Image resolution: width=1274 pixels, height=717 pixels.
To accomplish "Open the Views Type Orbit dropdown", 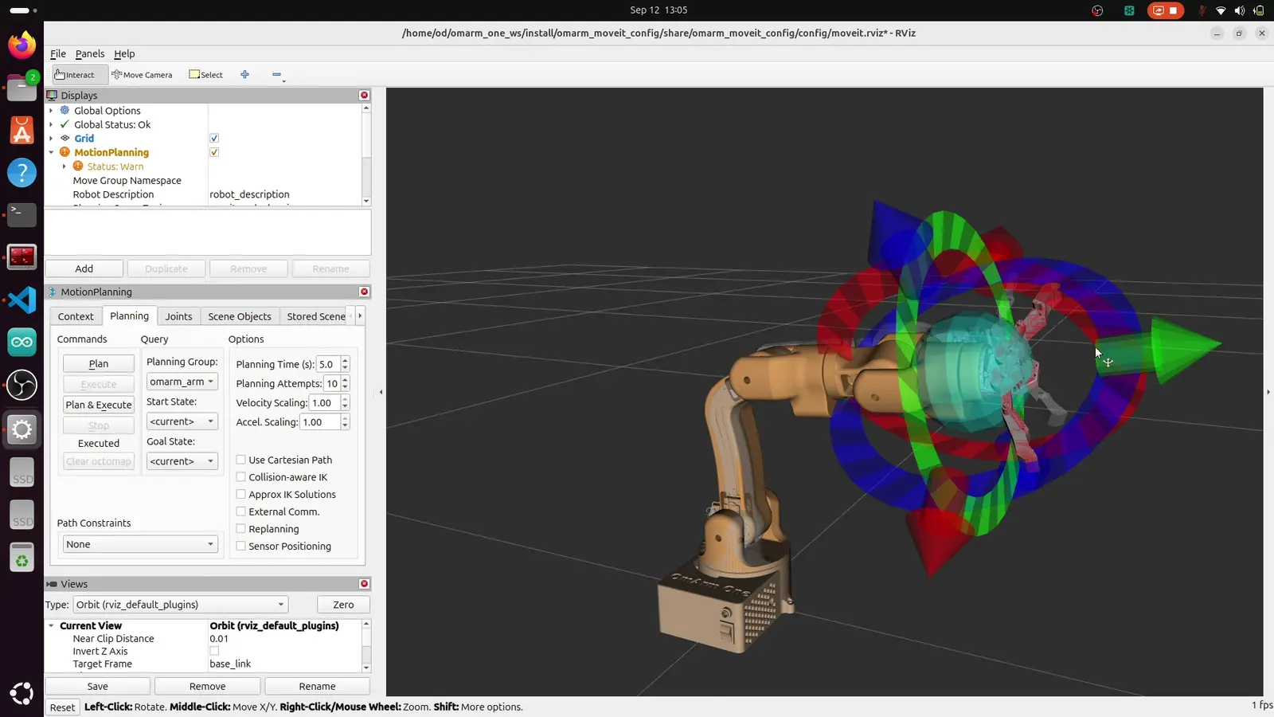I will [x=180, y=605].
